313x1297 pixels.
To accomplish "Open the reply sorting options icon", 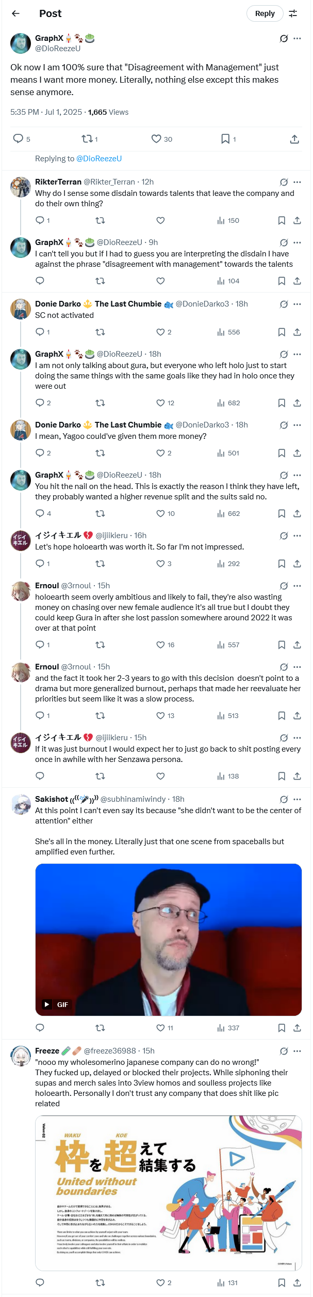I will point(293,13).
